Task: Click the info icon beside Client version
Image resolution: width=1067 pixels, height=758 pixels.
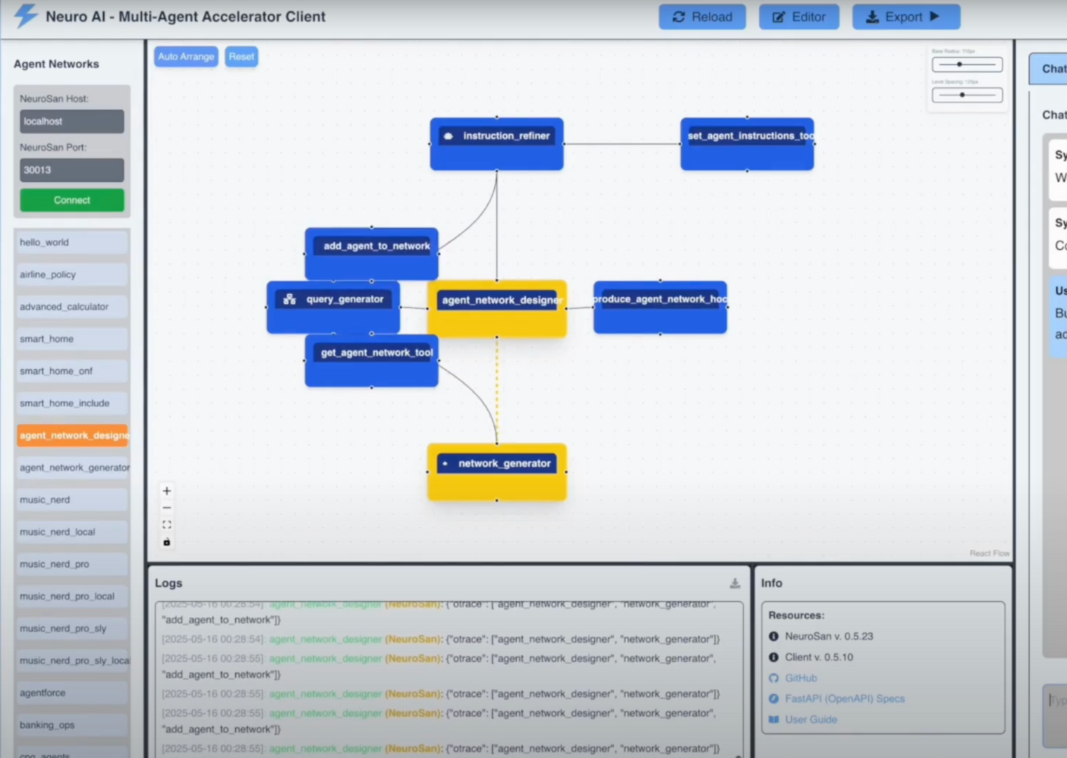Action: pyautogui.click(x=774, y=657)
